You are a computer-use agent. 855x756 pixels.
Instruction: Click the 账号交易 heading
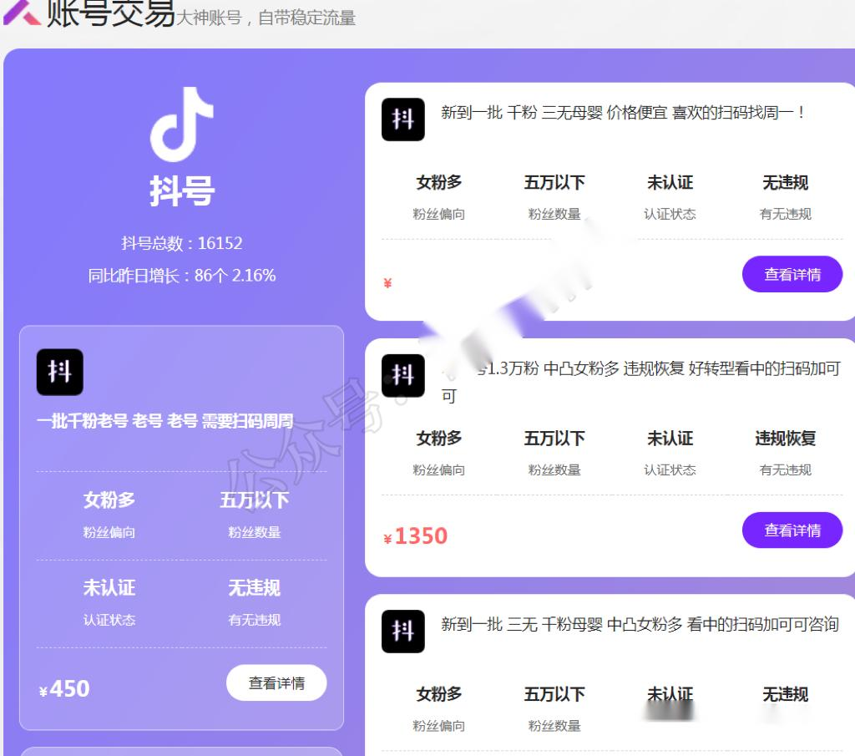(111, 13)
